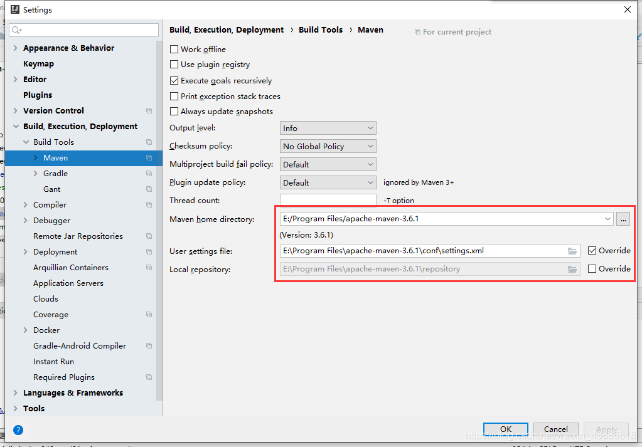Click project-level icon next to Gradle-Android Compiler

[x=149, y=346]
